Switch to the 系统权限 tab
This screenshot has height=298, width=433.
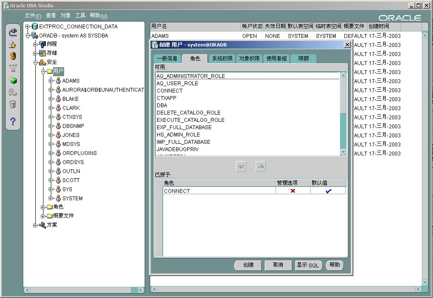pos(222,59)
